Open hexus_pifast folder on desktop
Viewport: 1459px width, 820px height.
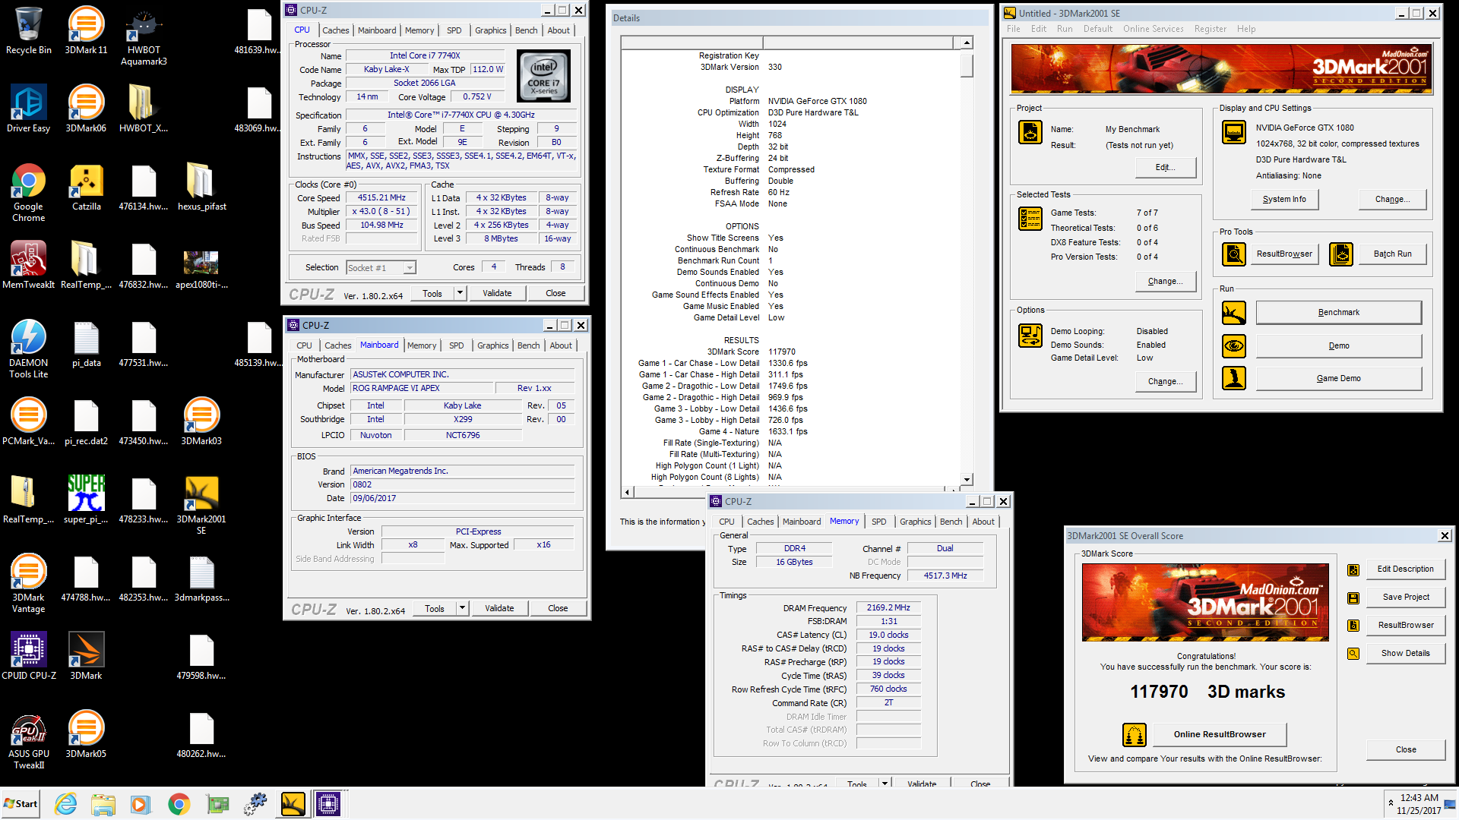point(201,187)
